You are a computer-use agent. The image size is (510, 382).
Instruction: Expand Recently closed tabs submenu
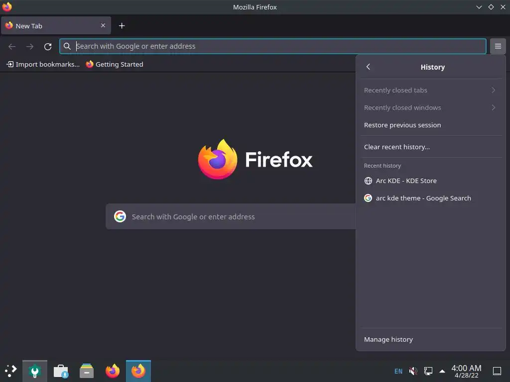pos(431,91)
